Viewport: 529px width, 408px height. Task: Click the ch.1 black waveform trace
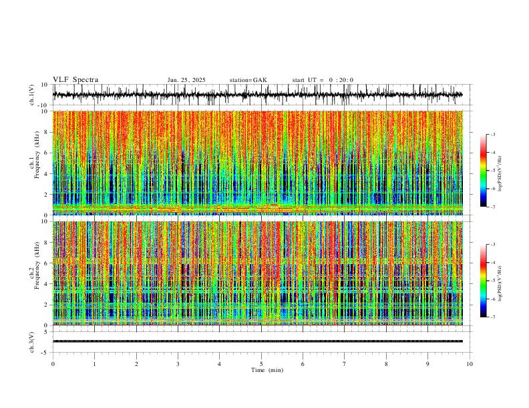point(257,95)
